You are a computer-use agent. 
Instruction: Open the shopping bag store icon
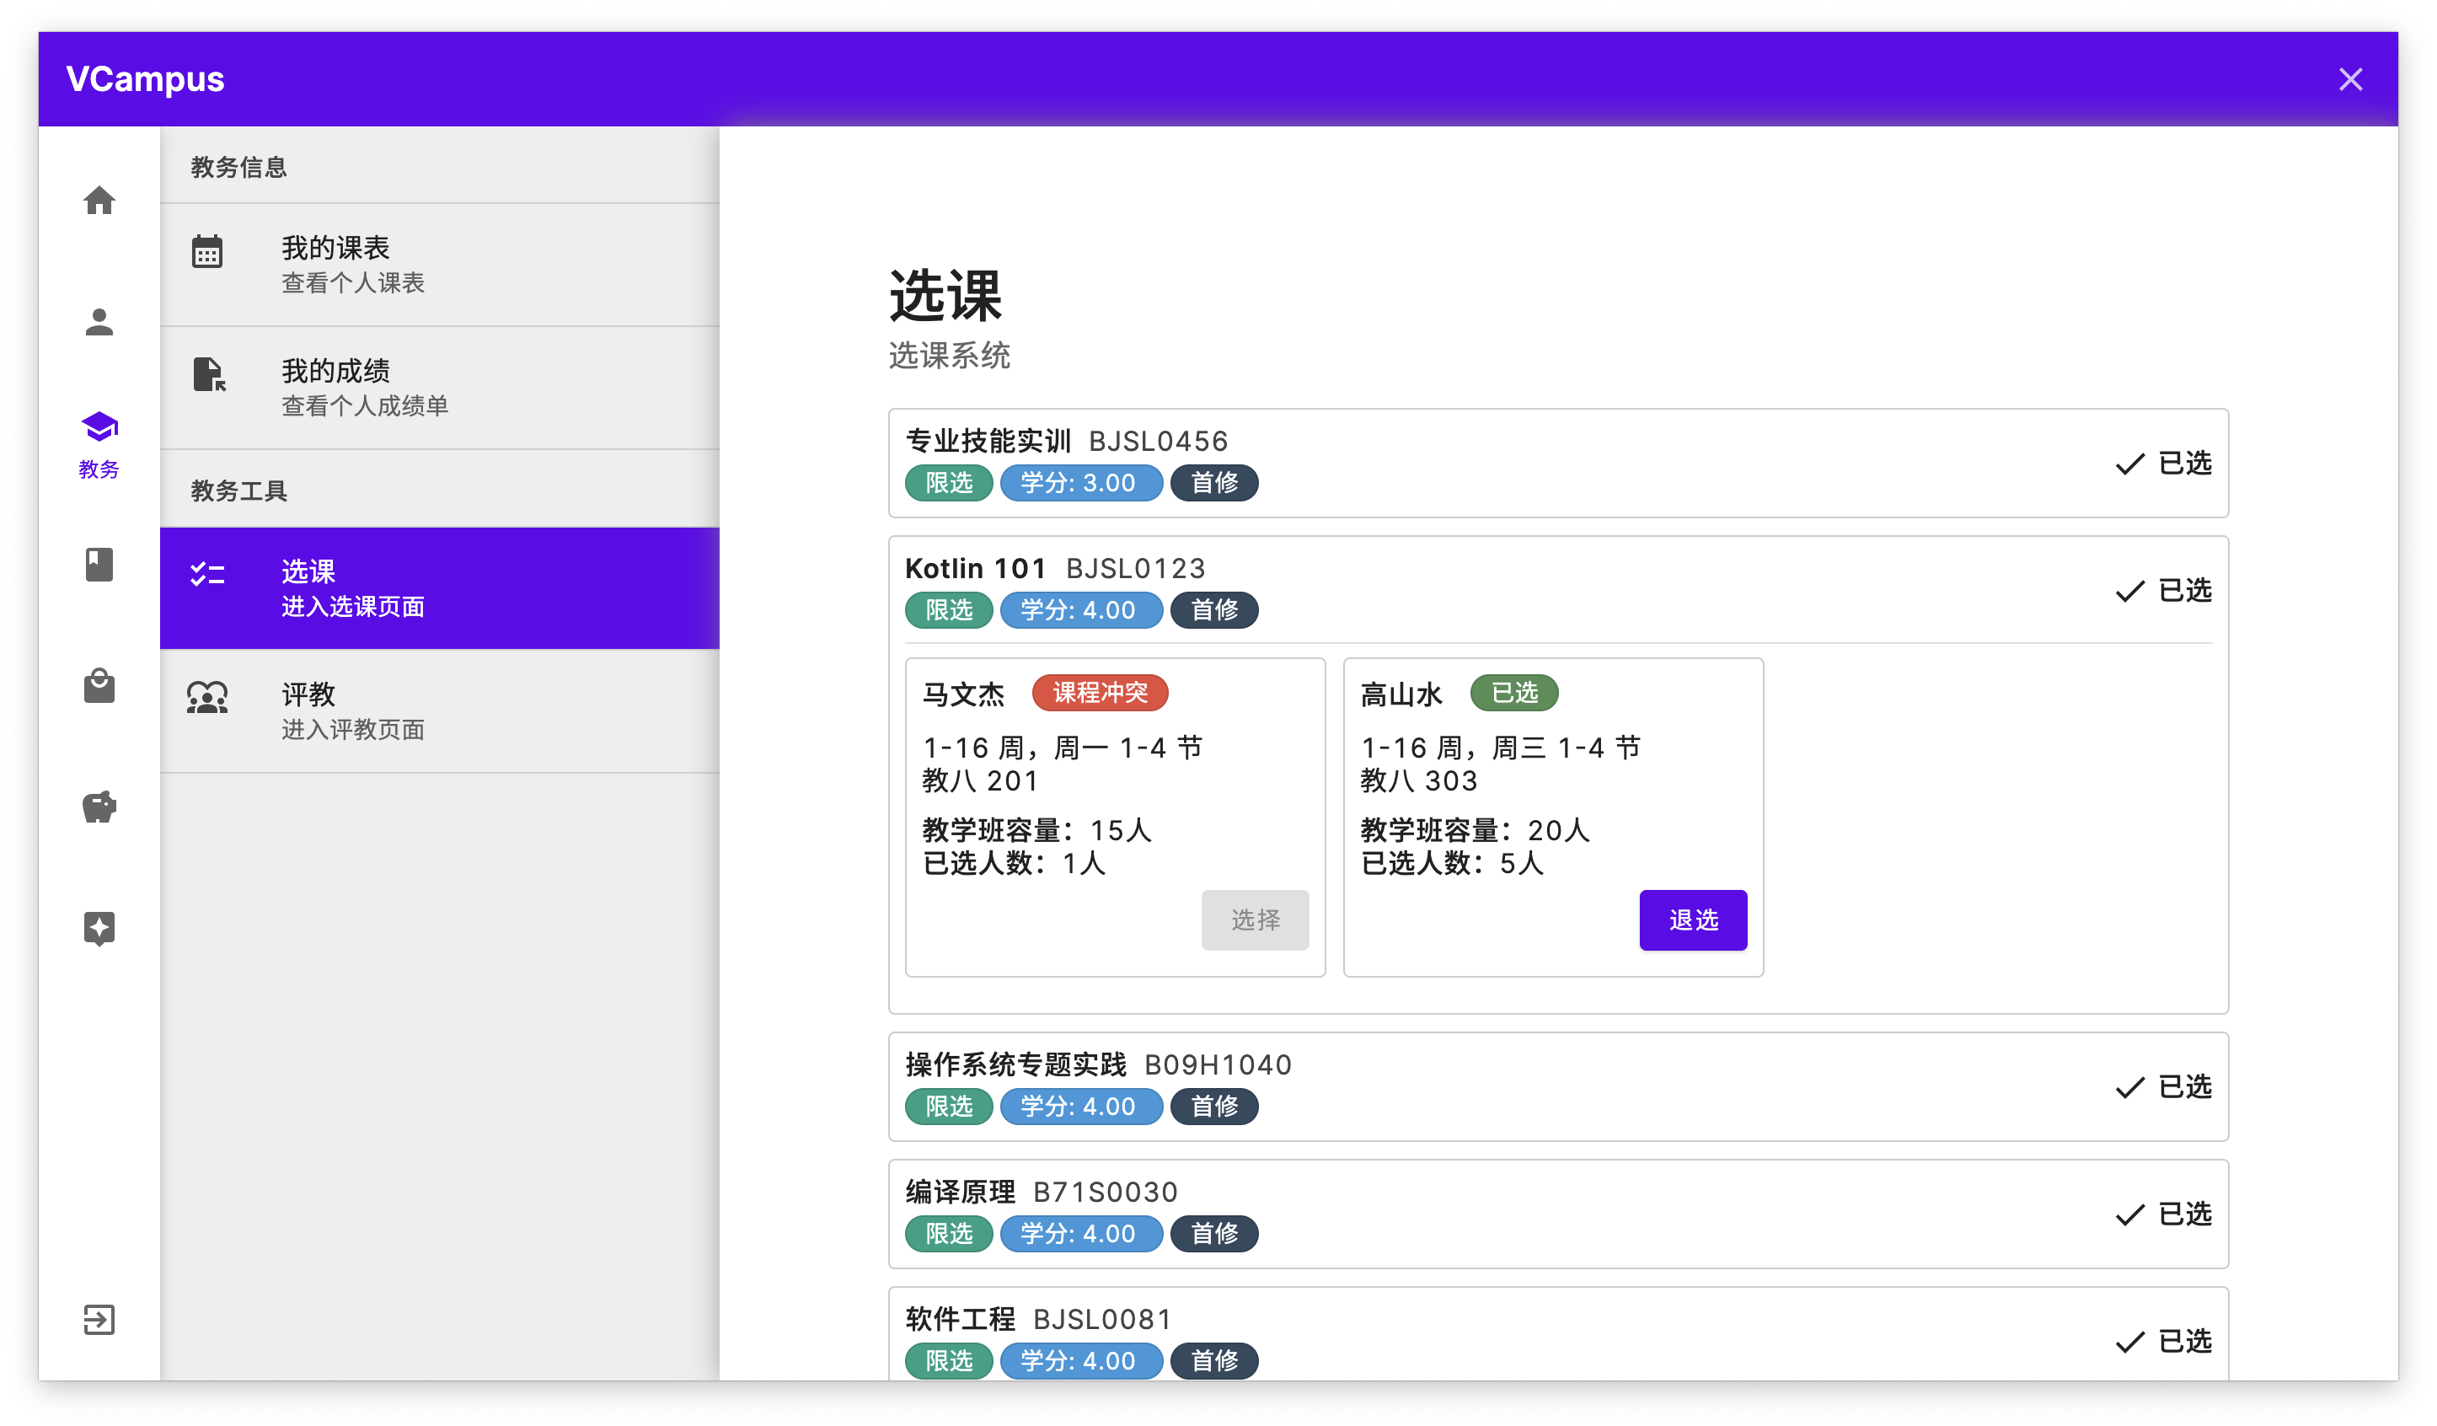(x=99, y=686)
